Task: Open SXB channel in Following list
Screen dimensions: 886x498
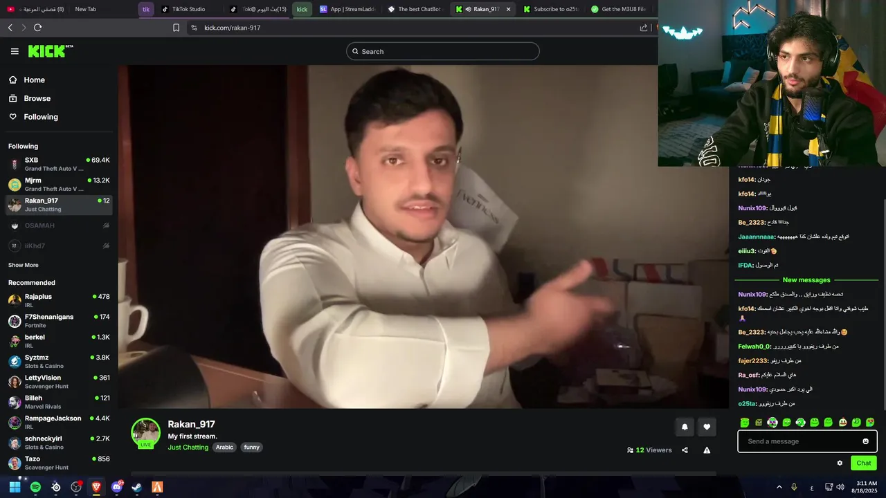Action: pyautogui.click(x=59, y=164)
